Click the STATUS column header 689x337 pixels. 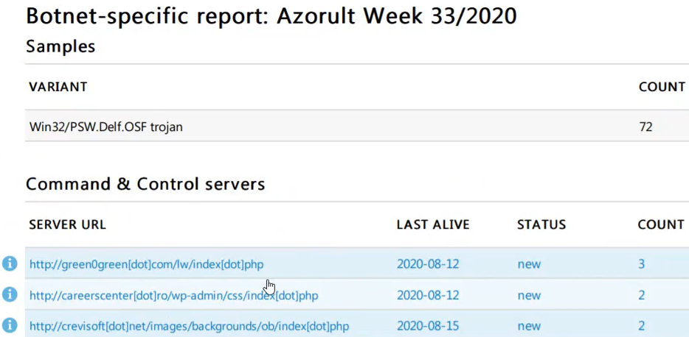tap(541, 224)
